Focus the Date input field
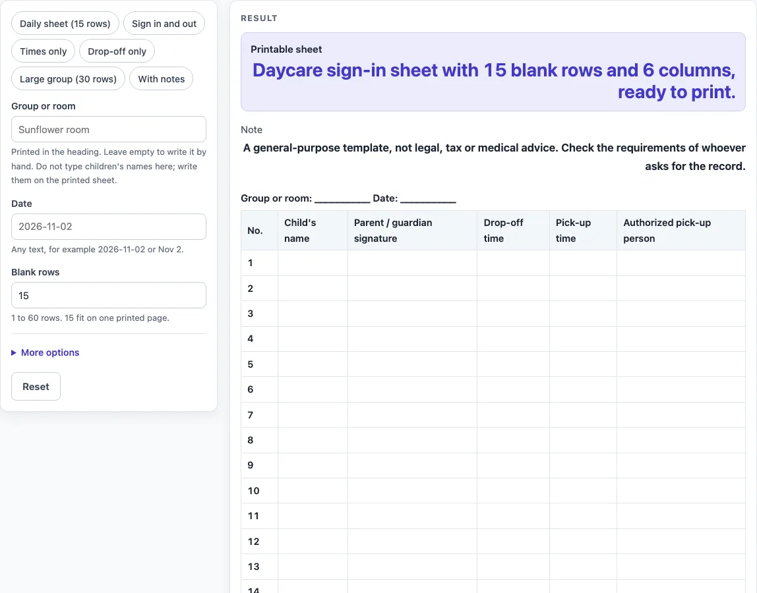757x593 pixels. pyautogui.click(x=109, y=227)
